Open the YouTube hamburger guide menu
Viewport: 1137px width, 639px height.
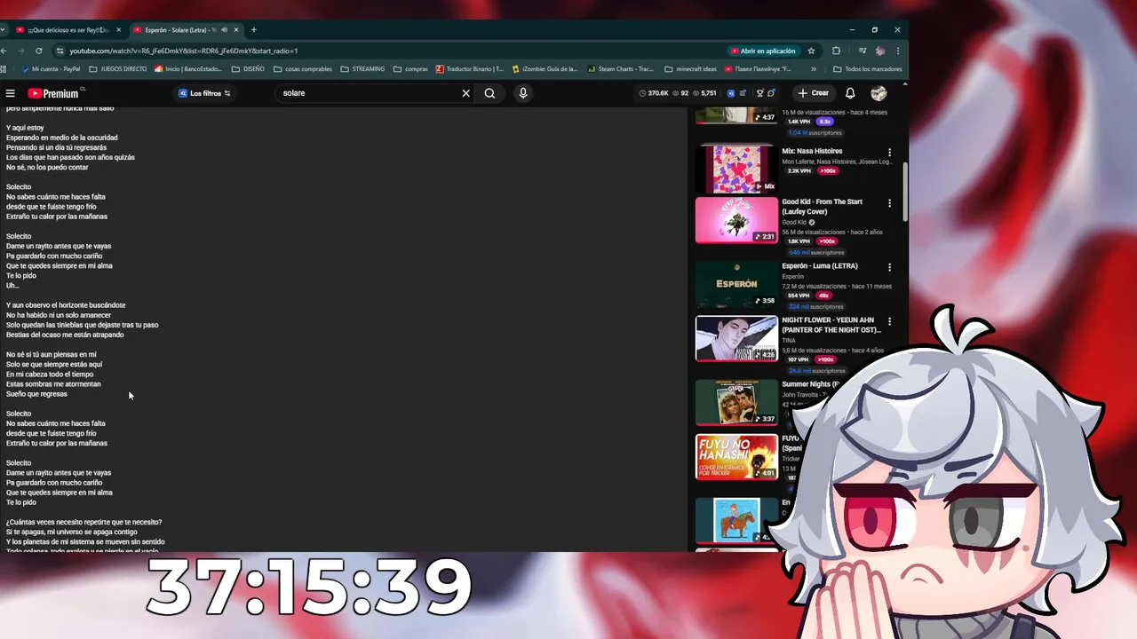click(11, 93)
